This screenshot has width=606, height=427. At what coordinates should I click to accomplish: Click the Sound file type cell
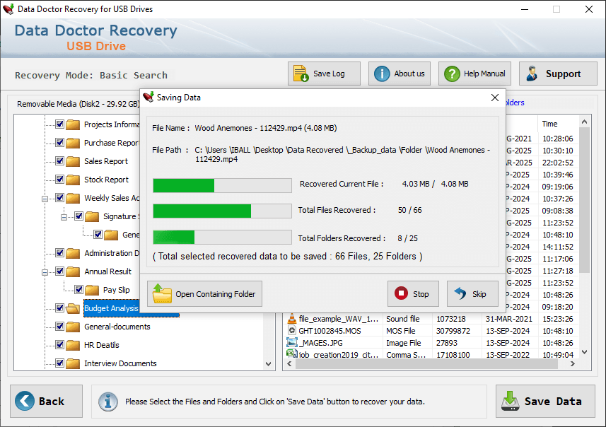click(x=403, y=319)
